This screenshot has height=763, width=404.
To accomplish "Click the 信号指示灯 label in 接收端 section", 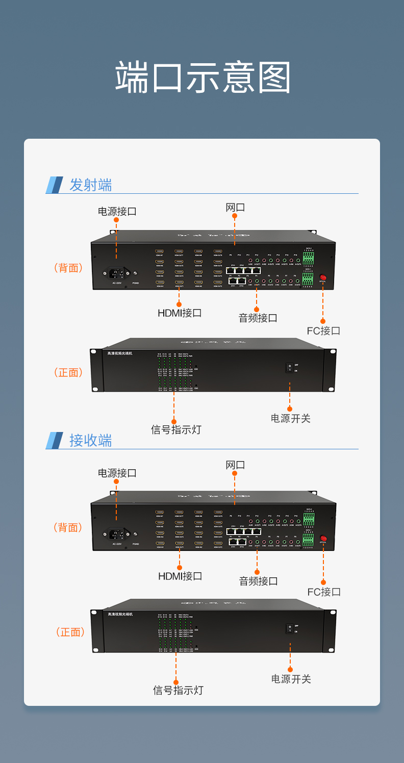I will tap(178, 690).
